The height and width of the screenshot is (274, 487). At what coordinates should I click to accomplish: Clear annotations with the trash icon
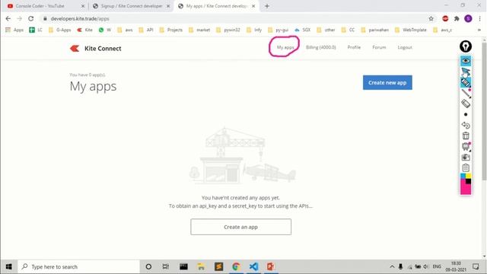coord(466,135)
